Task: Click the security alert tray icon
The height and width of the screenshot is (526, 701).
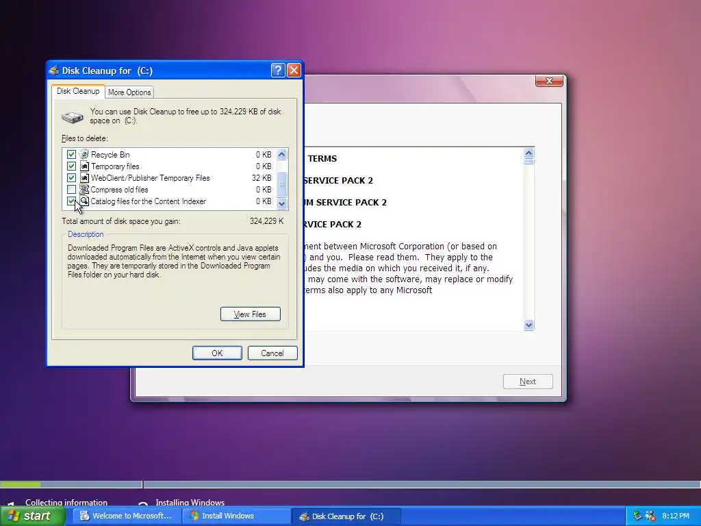Action: 650,516
